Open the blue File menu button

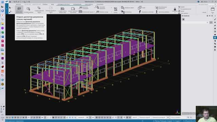pyautogui.click(x=7, y=9)
